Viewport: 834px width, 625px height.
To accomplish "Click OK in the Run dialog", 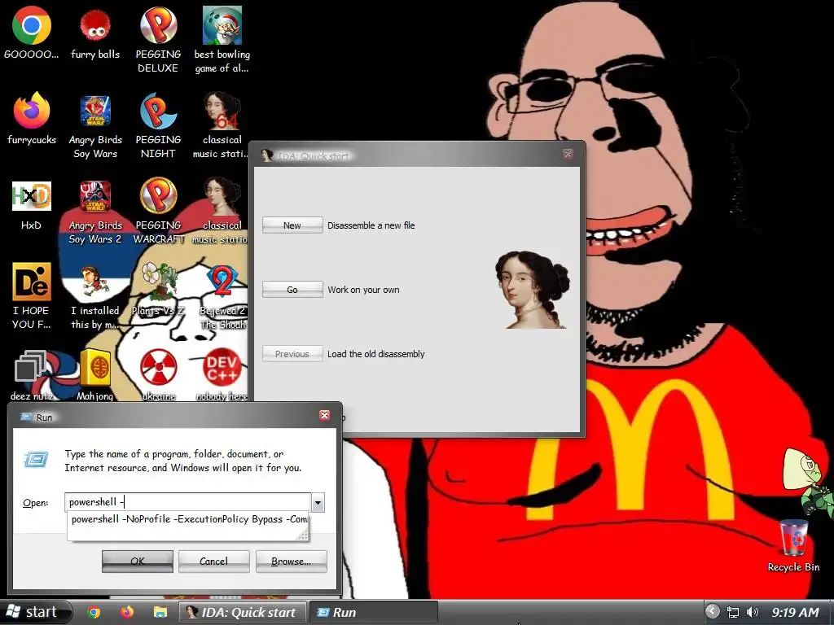I will (137, 562).
